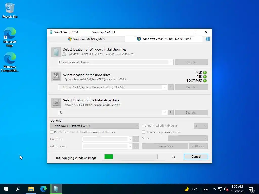Open the Mount Installation drive P: dropdown
This screenshot has width=259, height=194.
201,126
